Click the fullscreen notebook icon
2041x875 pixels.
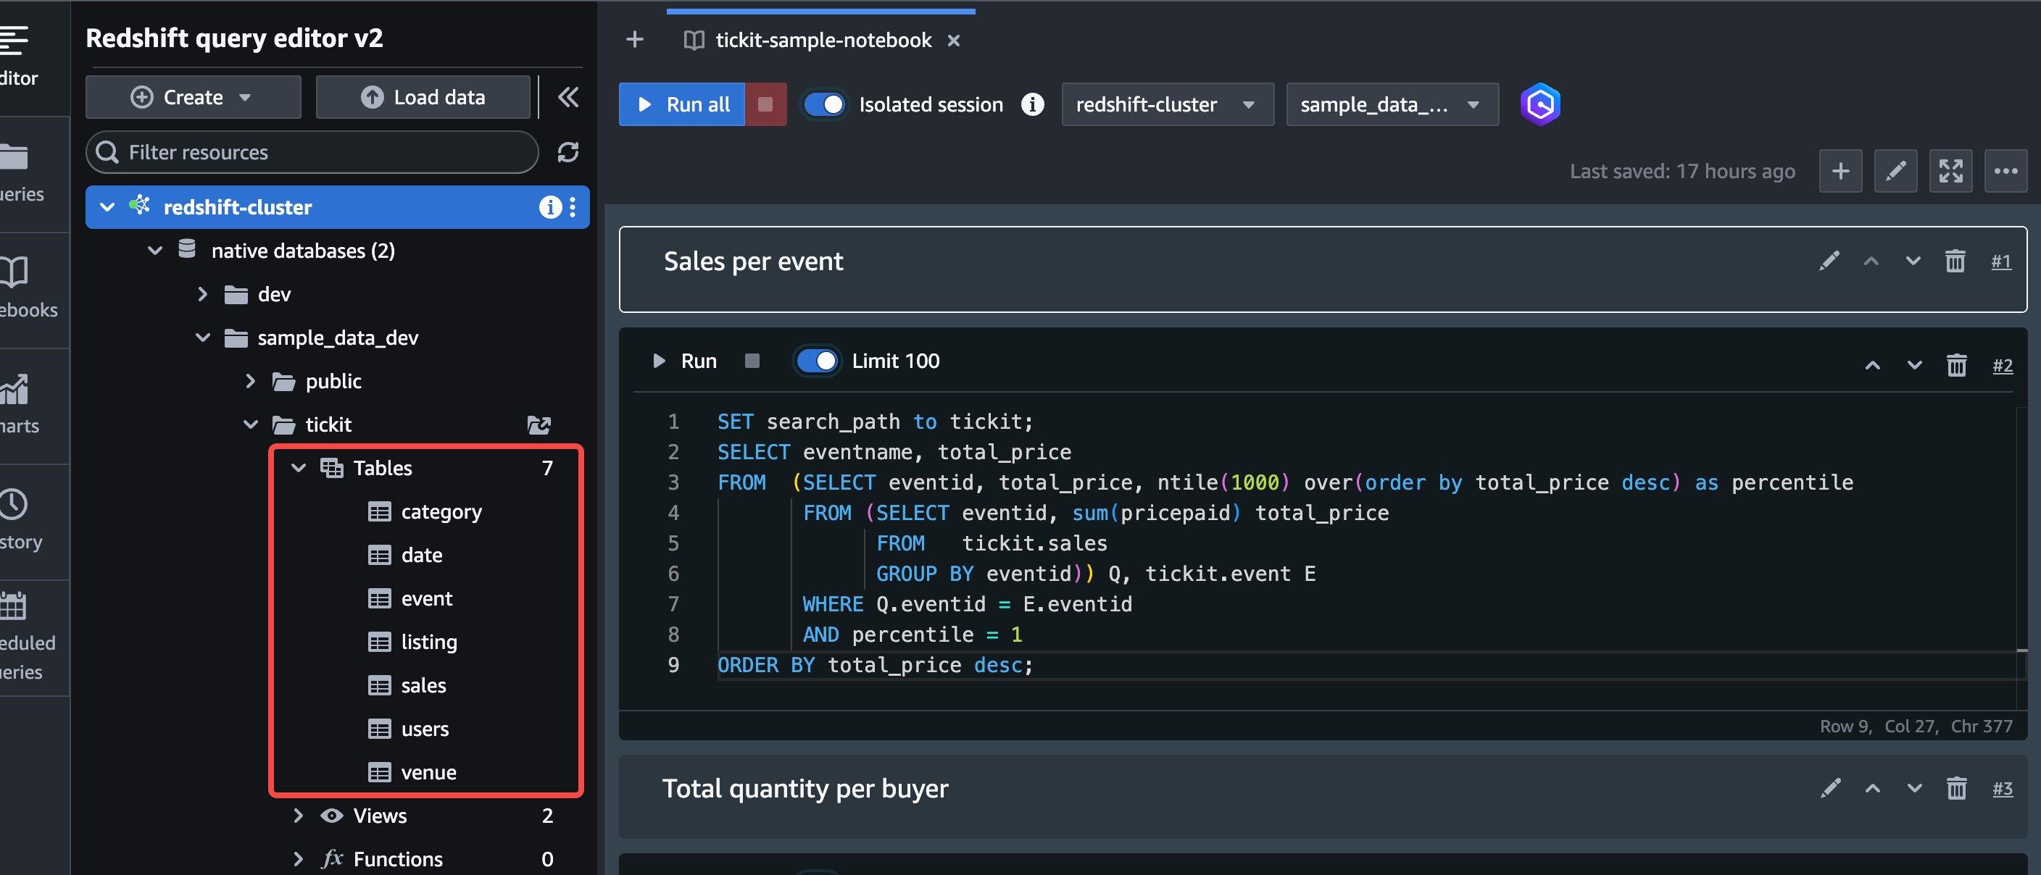point(1950,171)
